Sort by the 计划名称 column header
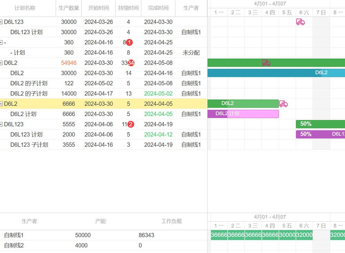Image resolution: width=345 pixels, height=253 pixels. 25,8
